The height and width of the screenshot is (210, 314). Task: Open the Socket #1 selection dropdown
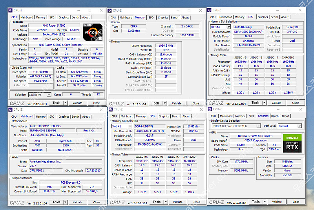pyautogui.click(x=40, y=95)
